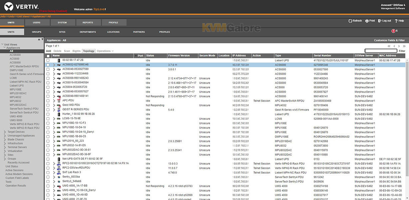Click the Add button above the table
Screen dimensions: 409x200
(x=49, y=51)
